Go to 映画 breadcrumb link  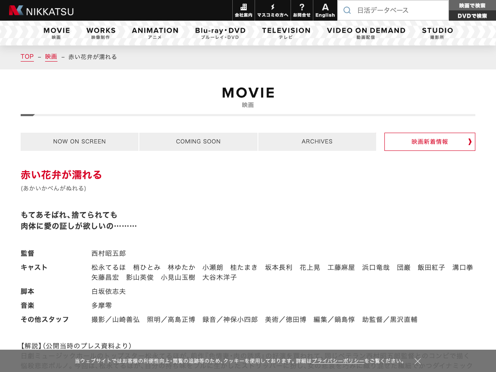(x=51, y=57)
